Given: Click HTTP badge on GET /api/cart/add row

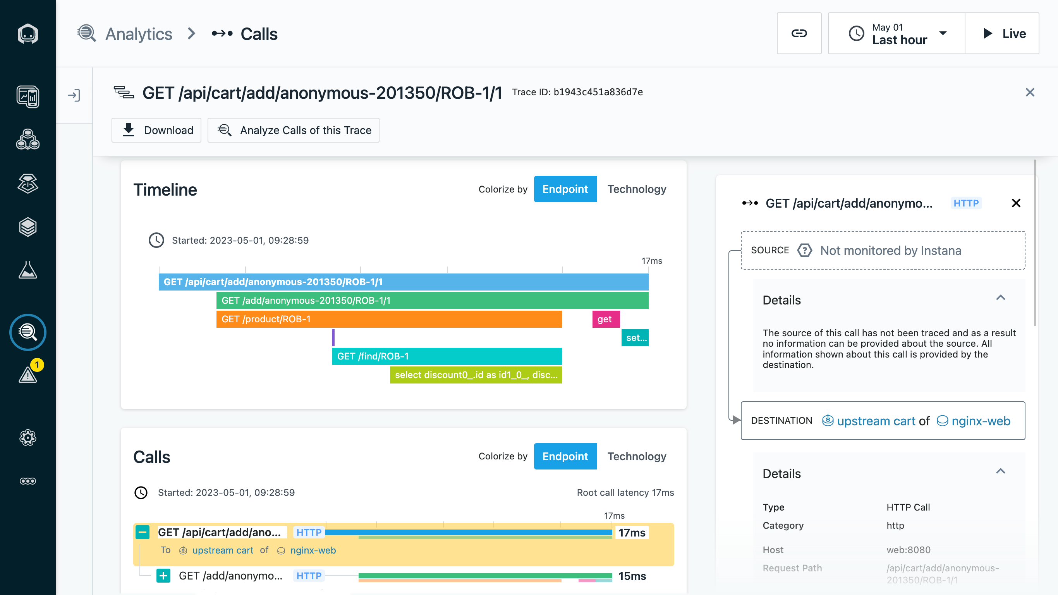Looking at the screenshot, I should [x=309, y=533].
